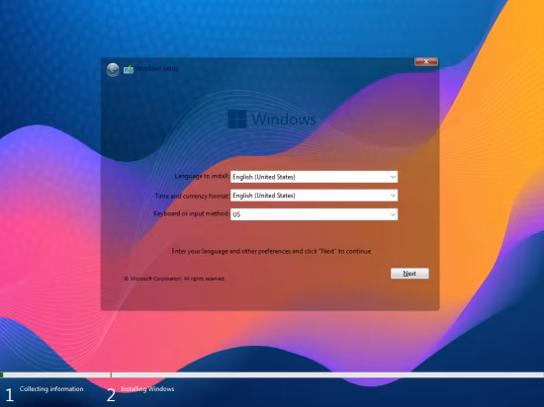Click the 'Language to install' label

coord(202,176)
